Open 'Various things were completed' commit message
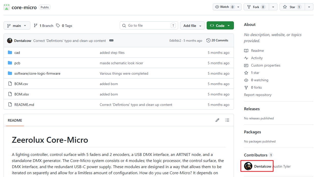Image resolution: width=317 pixels, height=177 pixels. (x=124, y=73)
